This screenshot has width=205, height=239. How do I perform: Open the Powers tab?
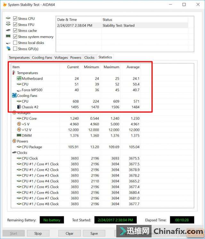(x=76, y=58)
